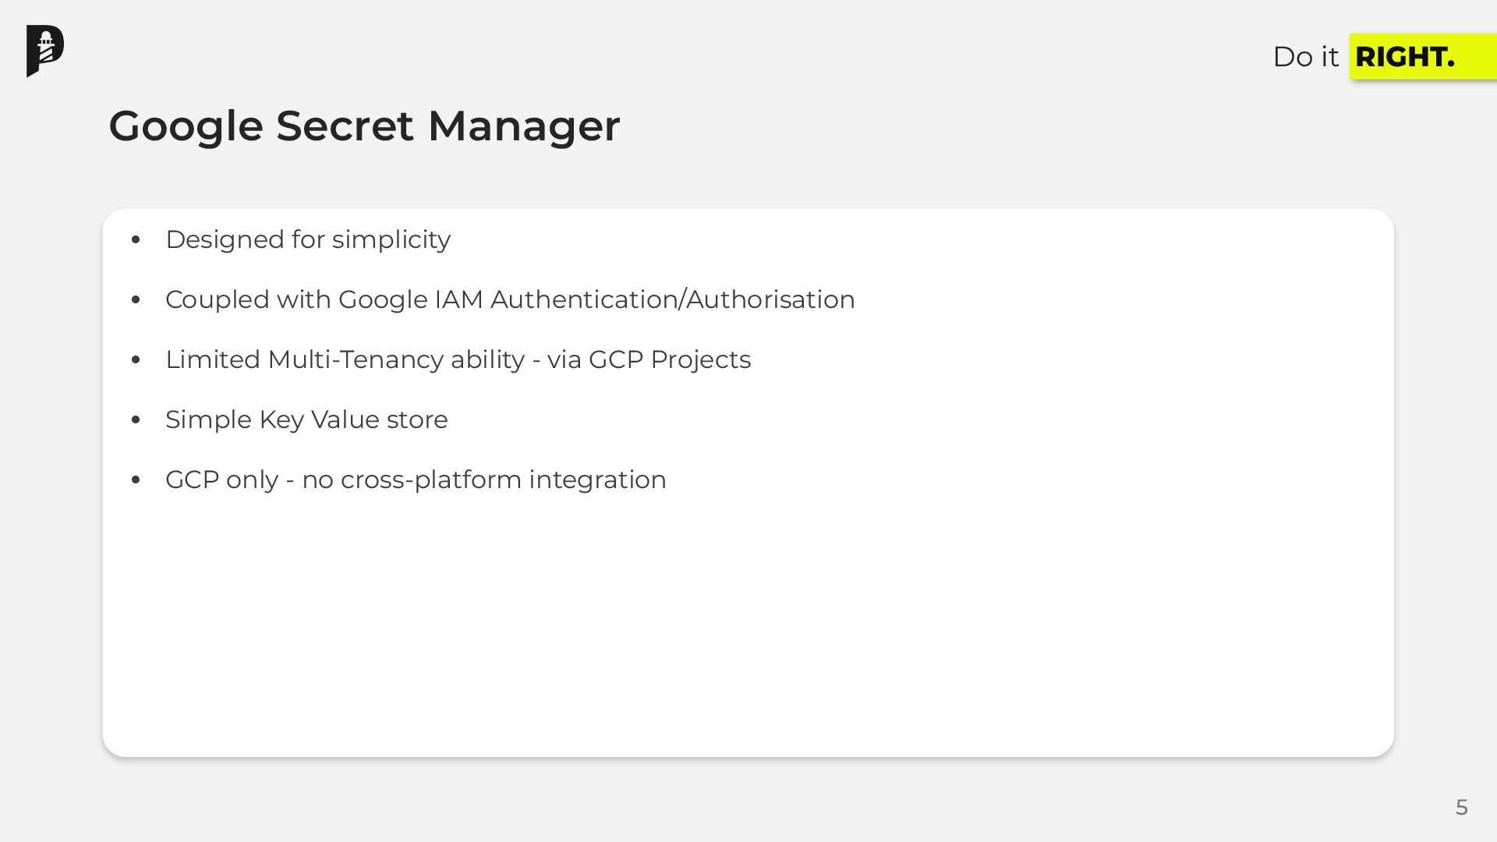Click the bullet dot before 'Designed for simplicity'
Viewport: 1497px width, 842px height.
tap(136, 239)
